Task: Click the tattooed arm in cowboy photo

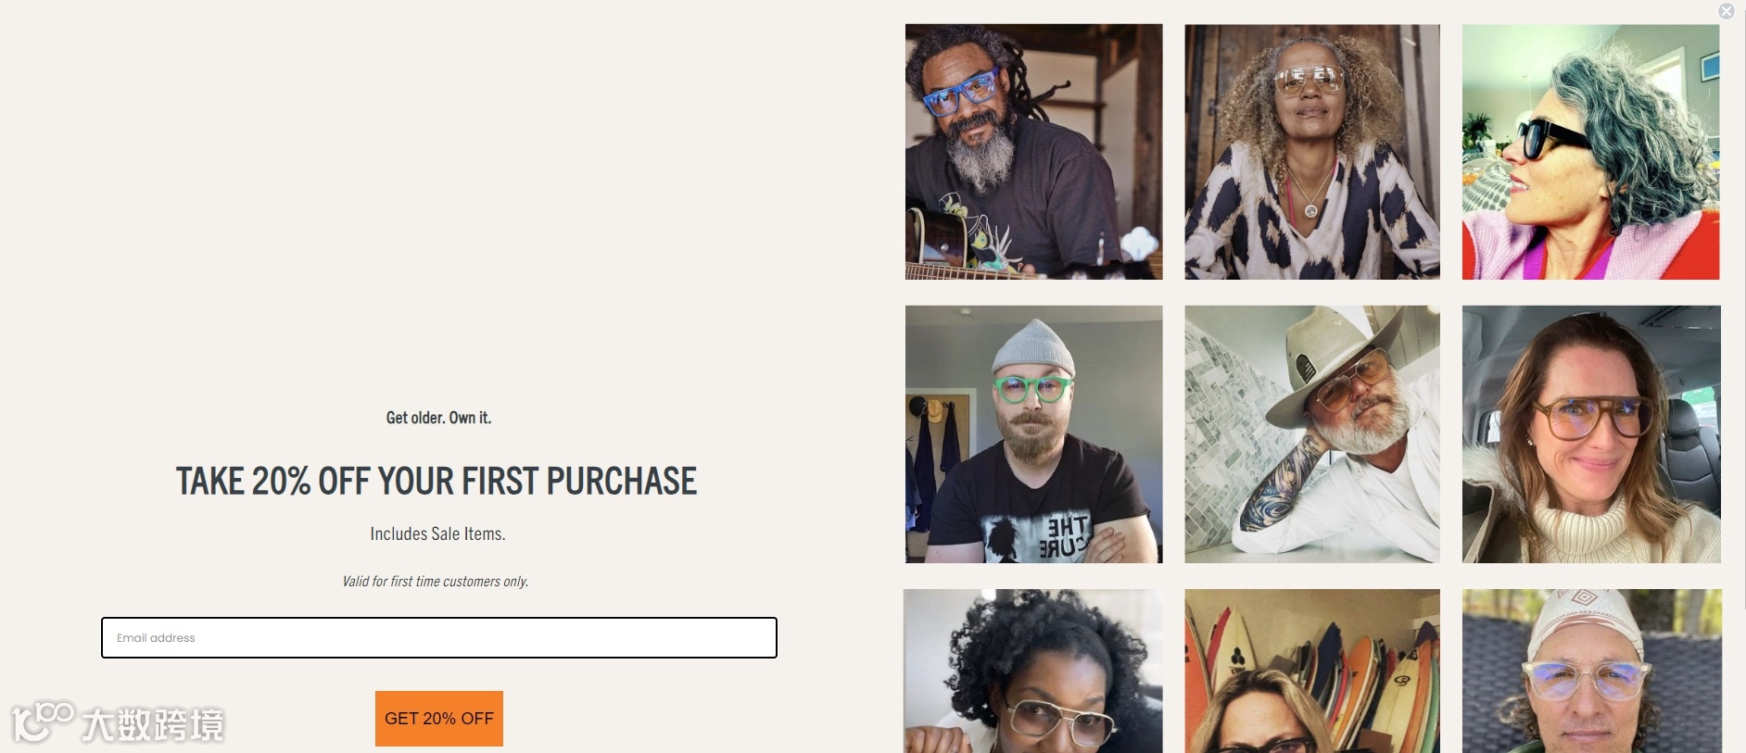Action: click(1284, 484)
